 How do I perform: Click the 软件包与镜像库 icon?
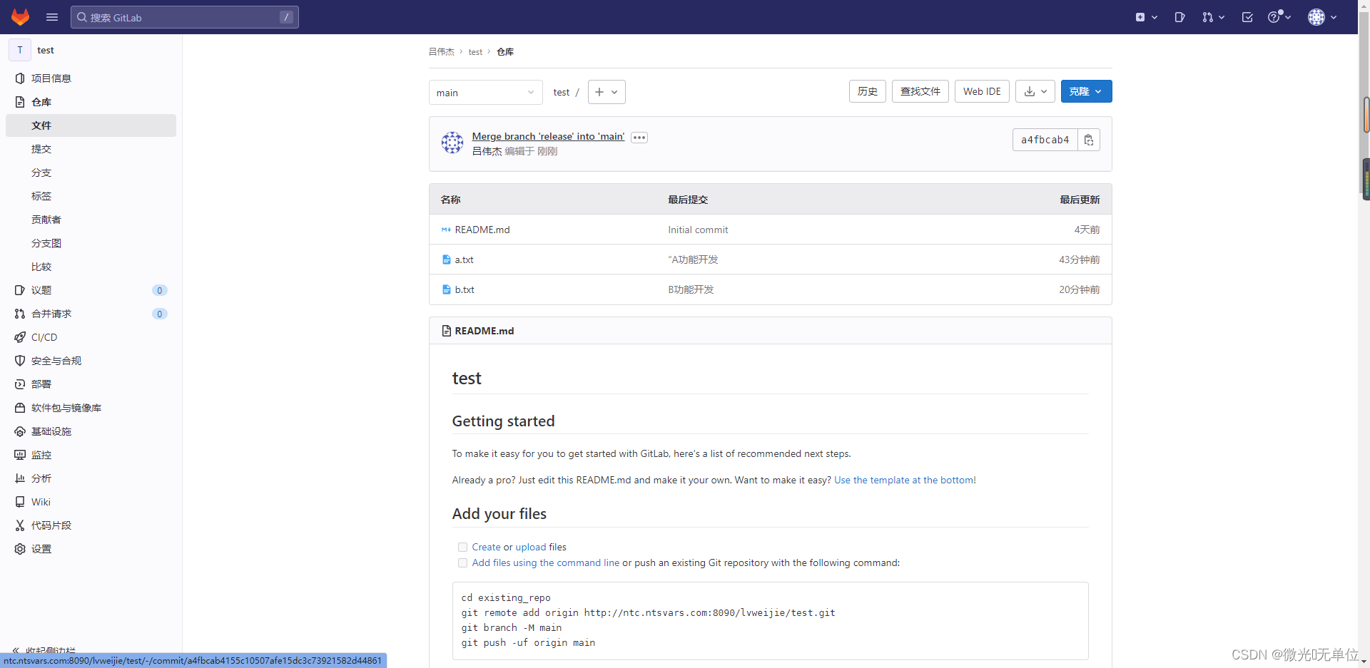[20, 408]
